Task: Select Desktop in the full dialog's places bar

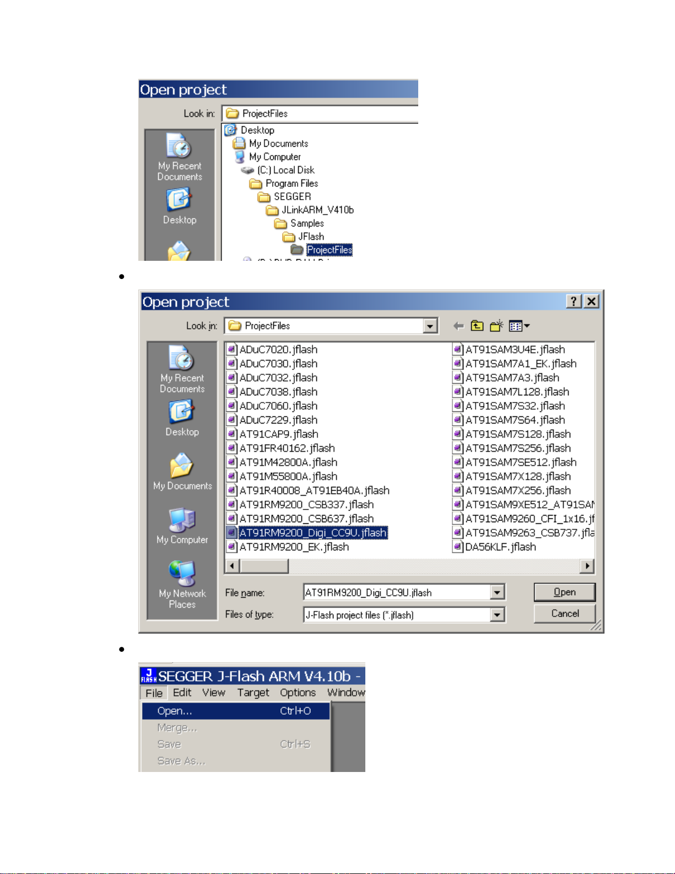Action: tap(182, 419)
